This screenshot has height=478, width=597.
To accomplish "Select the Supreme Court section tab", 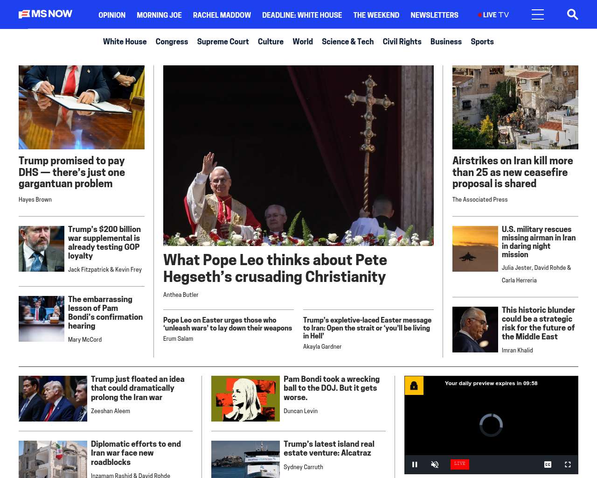I will coord(222,42).
